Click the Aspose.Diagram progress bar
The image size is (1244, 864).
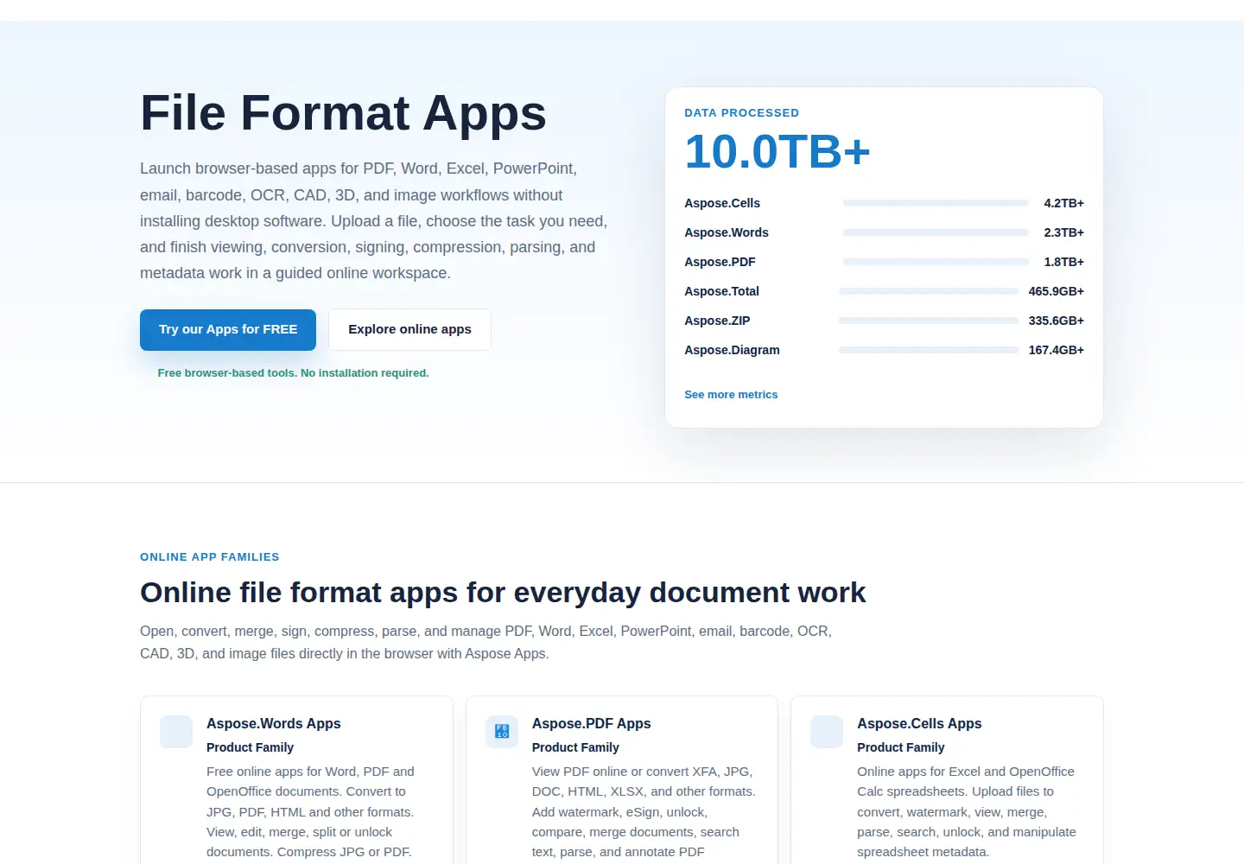tap(929, 351)
